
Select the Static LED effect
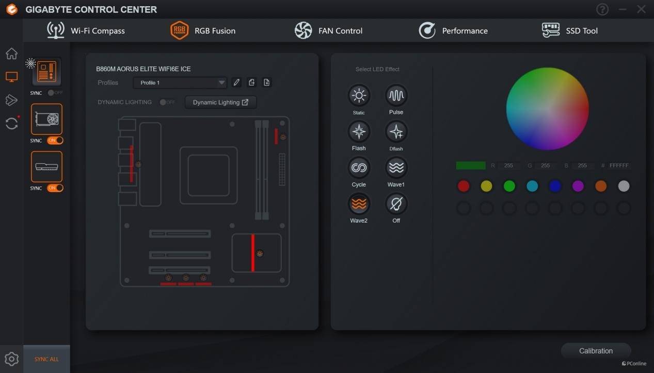[359, 95]
